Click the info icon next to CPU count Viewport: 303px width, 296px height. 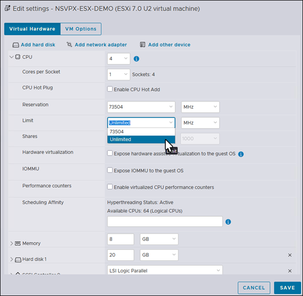(136, 59)
